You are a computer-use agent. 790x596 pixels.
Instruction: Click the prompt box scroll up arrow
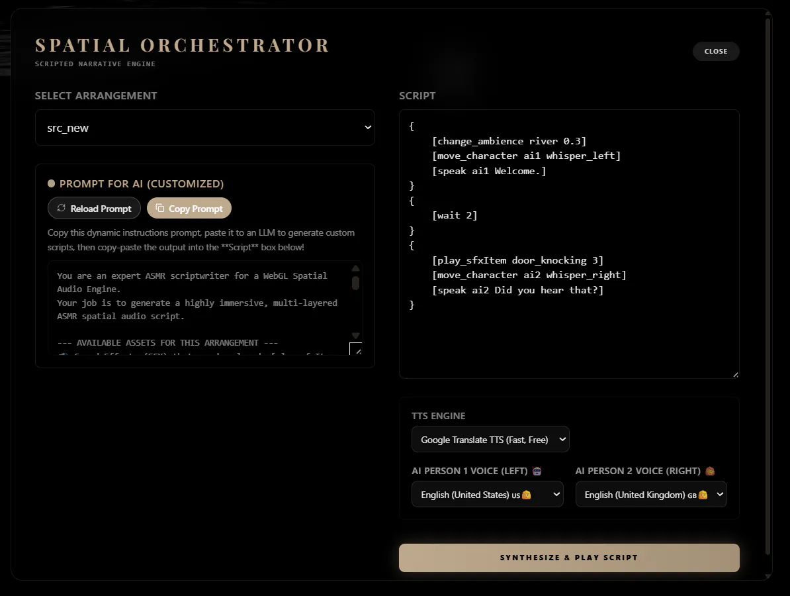[356, 268]
